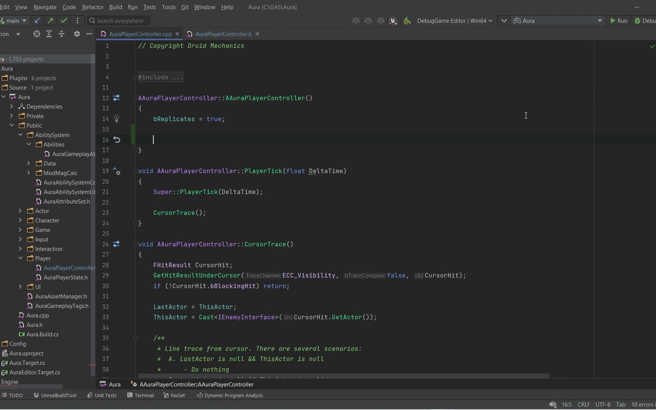Click the UTF-8 encoding indicator
Screen dimensions: 656x410
tap(603, 405)
